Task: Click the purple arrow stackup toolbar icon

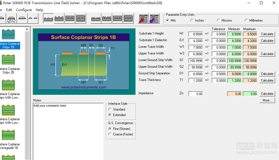Action: [x=154, y=19]
